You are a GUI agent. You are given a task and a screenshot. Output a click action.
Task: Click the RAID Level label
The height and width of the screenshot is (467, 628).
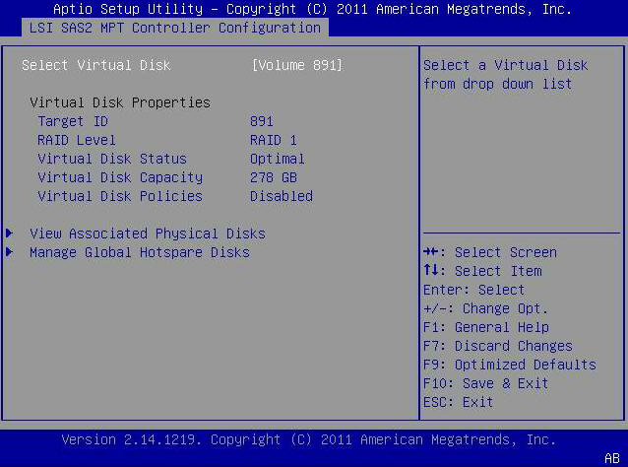77,140
